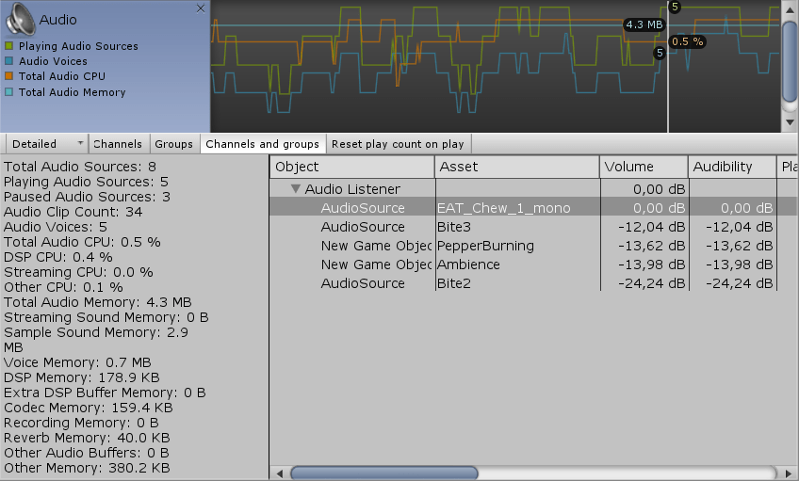This screenshot has width=799, height=481.
Task: Close the Audio profiler module
Action: (x=200, y=8)
